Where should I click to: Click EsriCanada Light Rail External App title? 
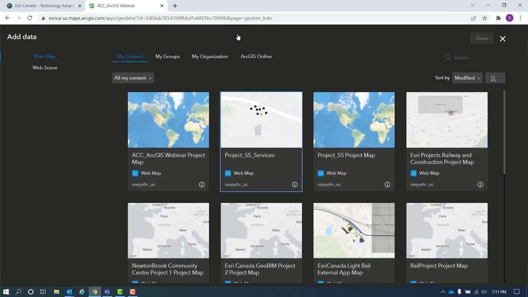344,269
